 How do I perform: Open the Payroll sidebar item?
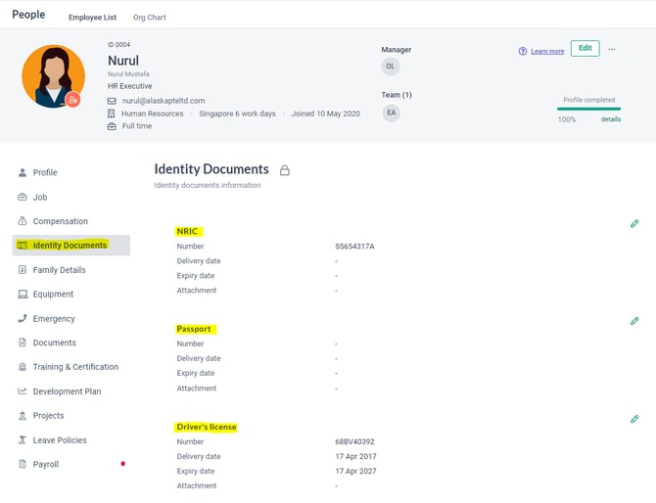point(46,464)
